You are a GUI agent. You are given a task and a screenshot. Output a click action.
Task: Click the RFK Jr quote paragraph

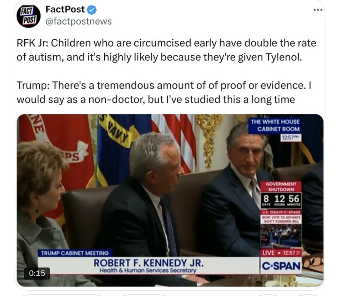[167, 50]
